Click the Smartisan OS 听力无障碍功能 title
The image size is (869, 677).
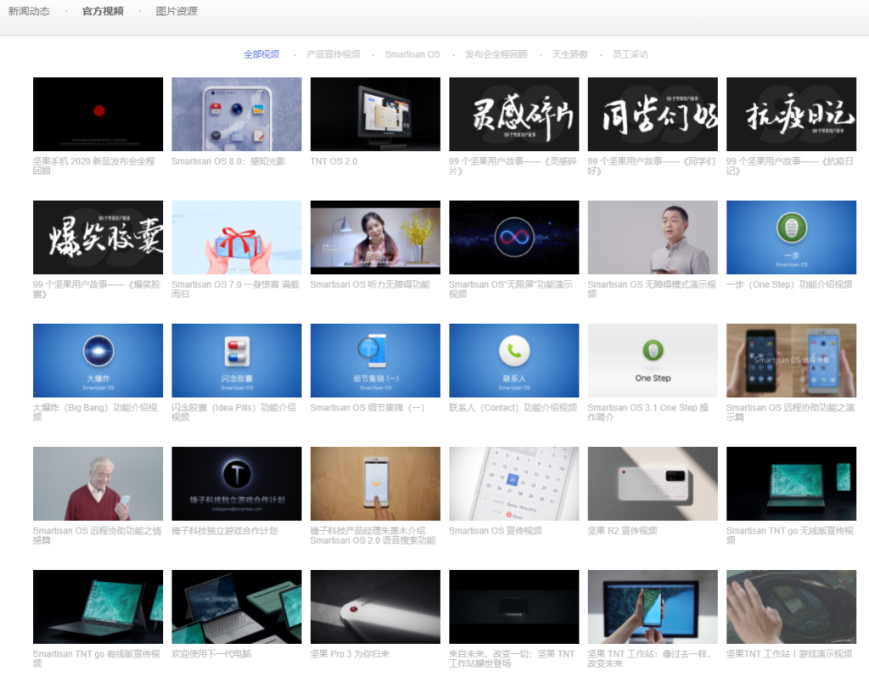tap(370, 284)
